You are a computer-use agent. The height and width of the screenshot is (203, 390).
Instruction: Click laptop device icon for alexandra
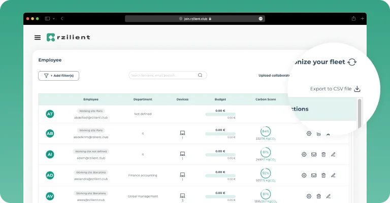182,175
